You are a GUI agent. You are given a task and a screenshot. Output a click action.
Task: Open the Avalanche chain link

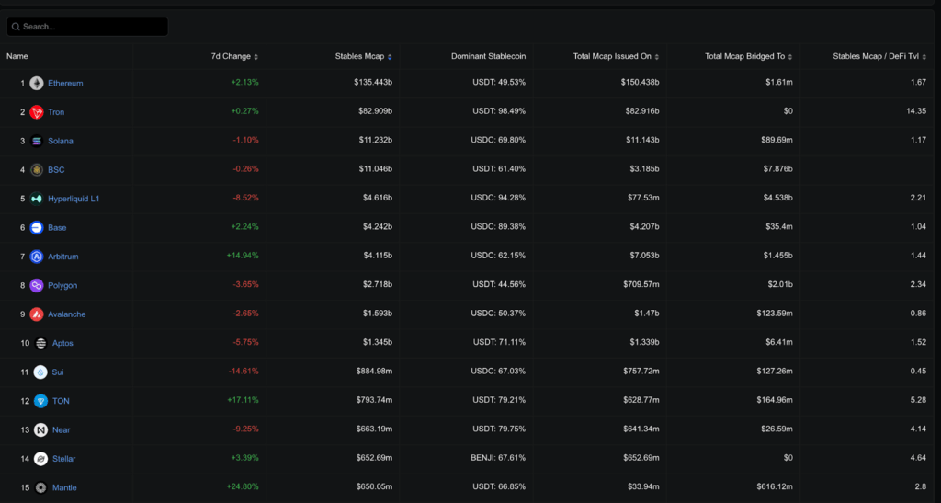click(x=66, y=314)
